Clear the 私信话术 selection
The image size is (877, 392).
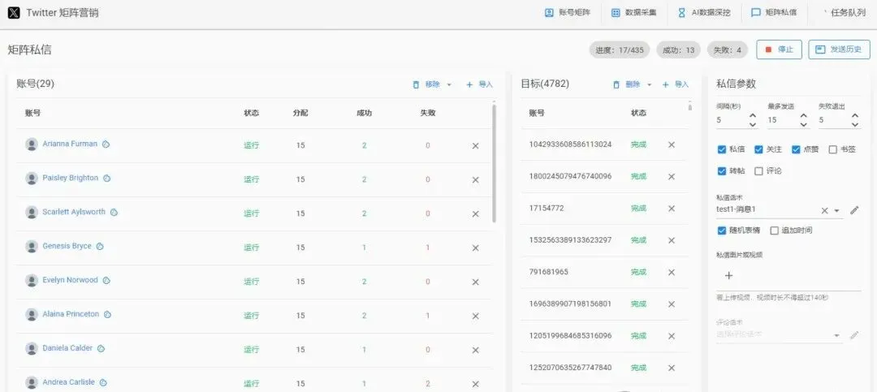point(824,211)
